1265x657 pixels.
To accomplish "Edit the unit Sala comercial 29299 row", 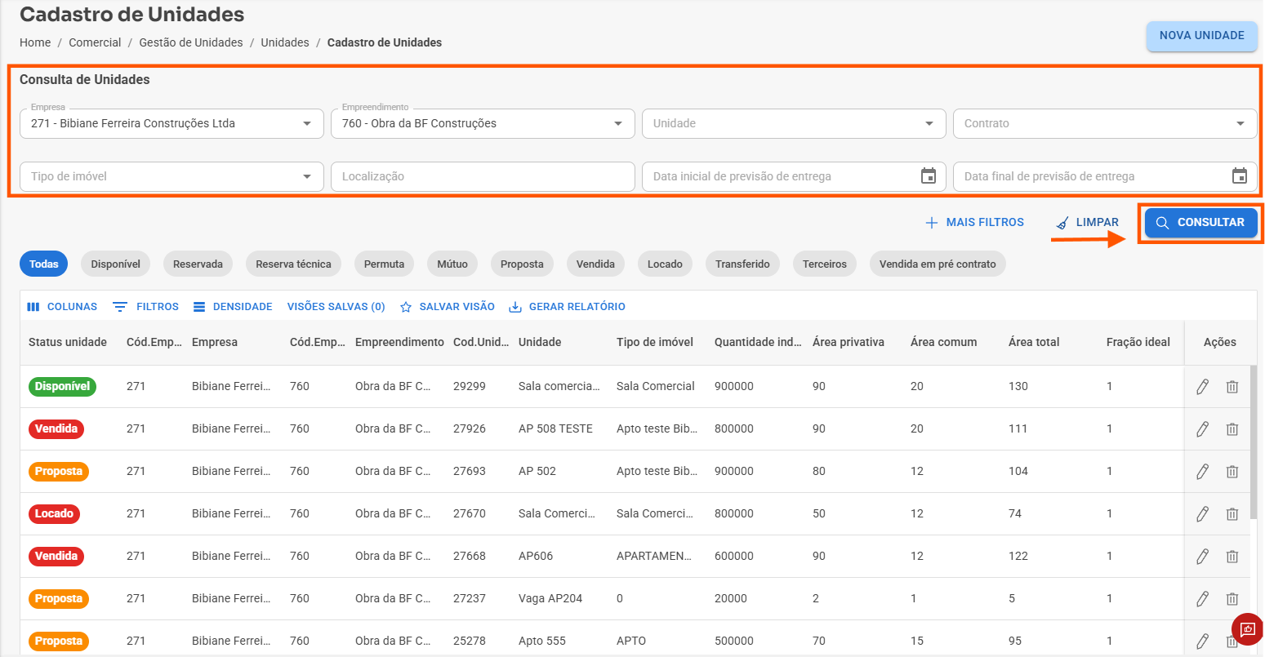I will 1202,387.
